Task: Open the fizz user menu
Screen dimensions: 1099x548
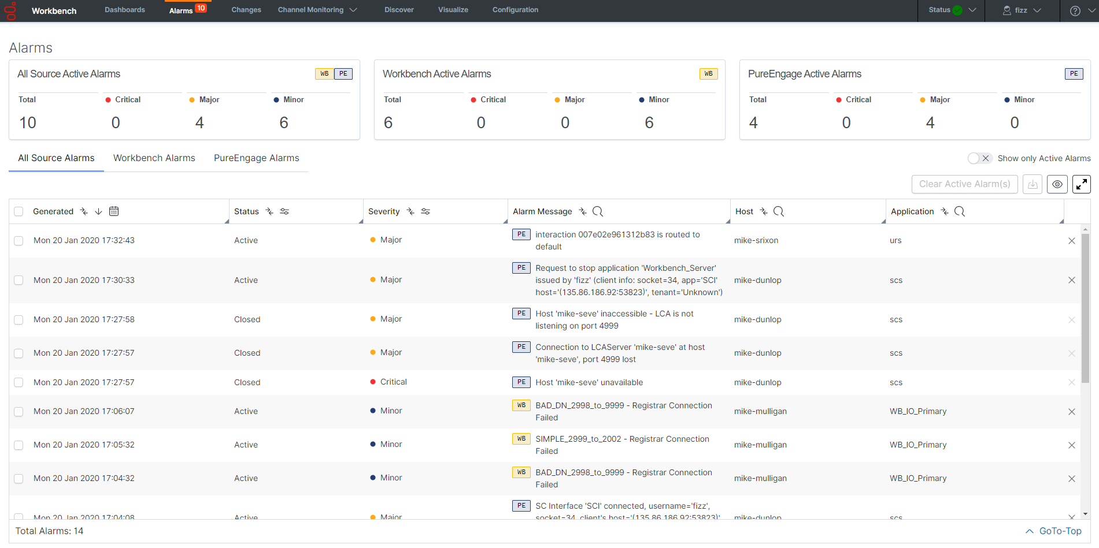Action: 1022,10
